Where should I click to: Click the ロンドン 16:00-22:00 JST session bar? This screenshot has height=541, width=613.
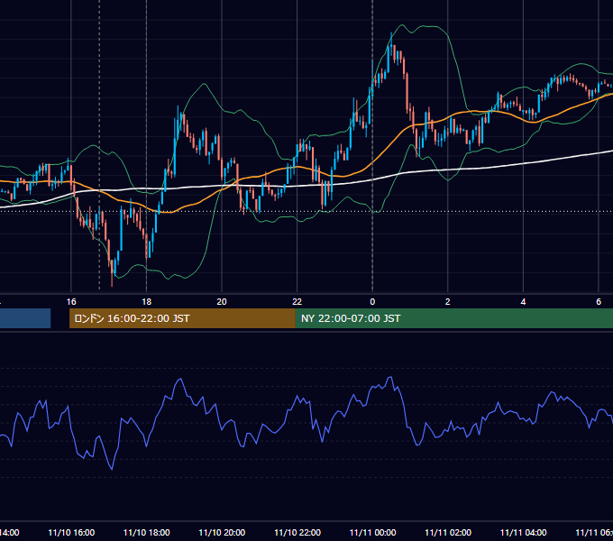[x=182, y=318]
